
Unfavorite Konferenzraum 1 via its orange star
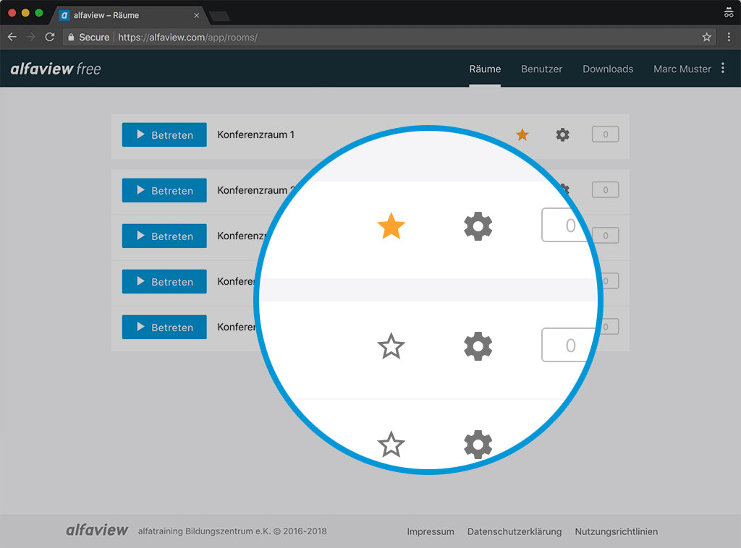click(522, 134)
